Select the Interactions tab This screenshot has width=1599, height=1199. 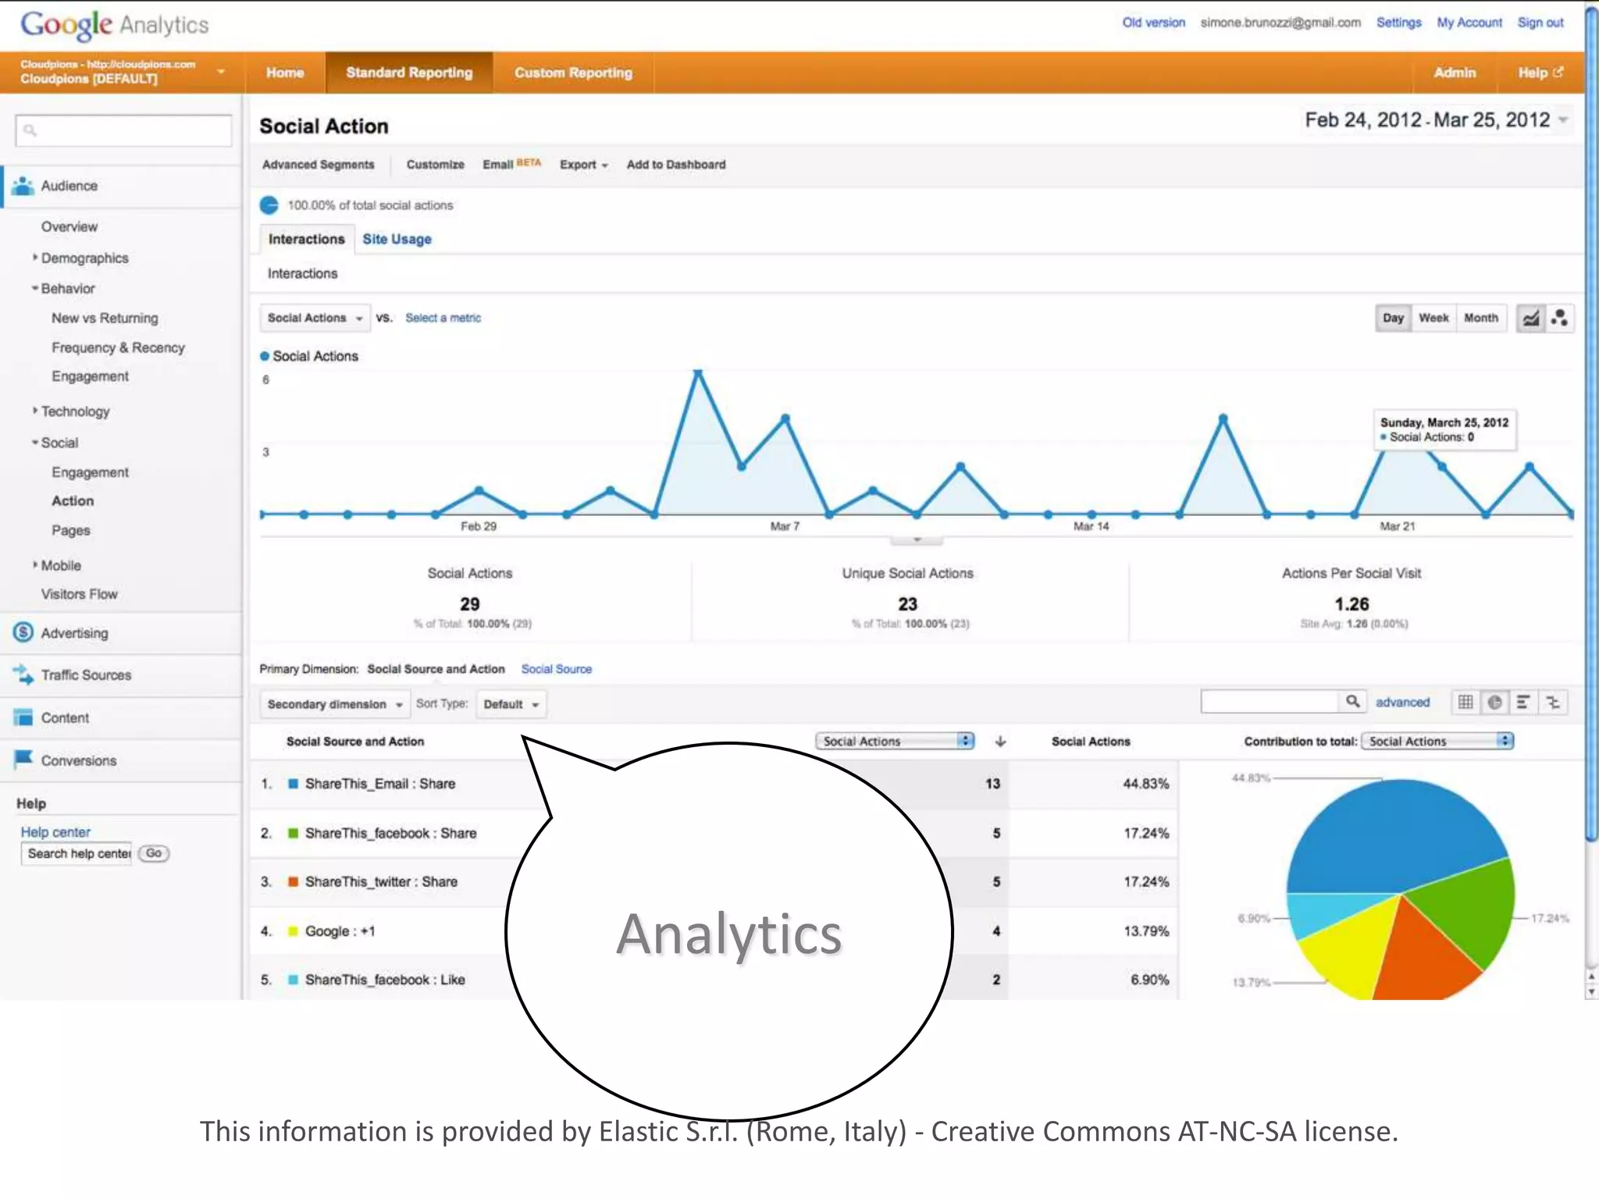click(306, 239)
